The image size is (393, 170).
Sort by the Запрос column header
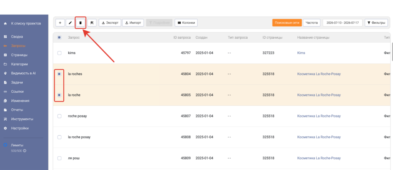pyautogui.click(x=74, y=38)
